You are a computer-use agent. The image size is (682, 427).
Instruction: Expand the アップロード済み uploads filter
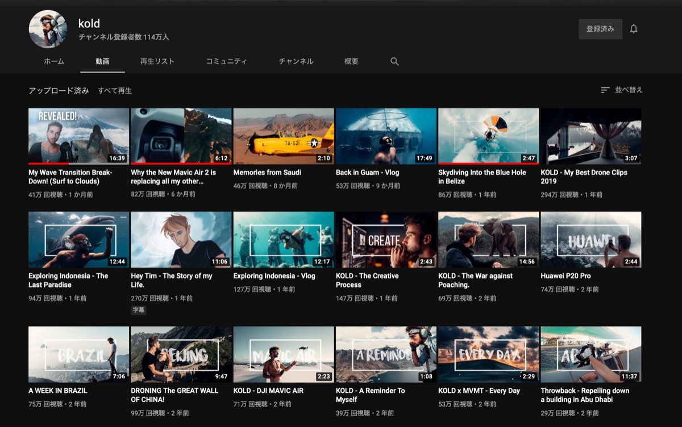click(x=59, y=90)
